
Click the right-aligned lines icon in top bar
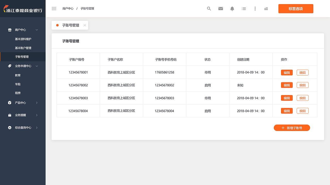(x=266, y=9)
